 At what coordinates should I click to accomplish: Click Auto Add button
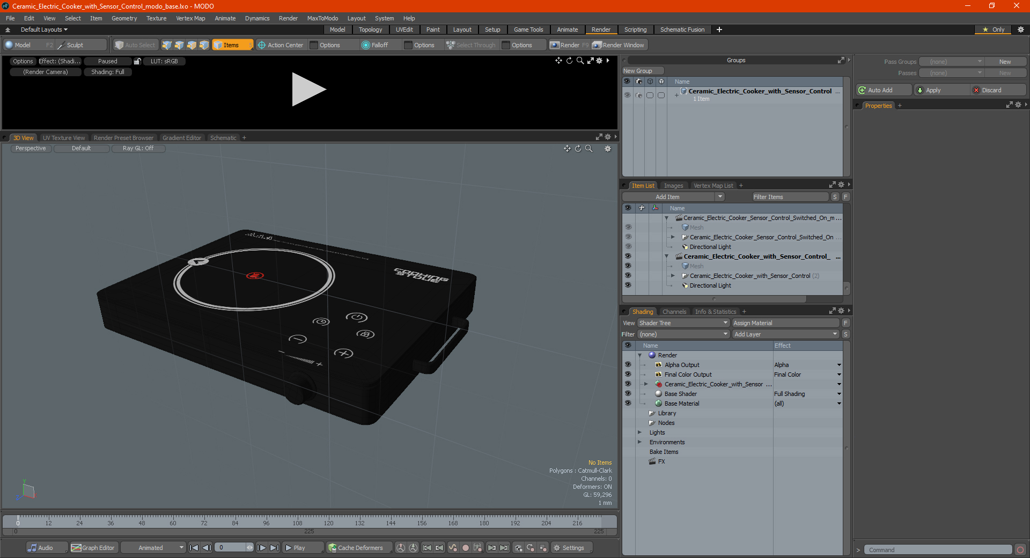(884, 90)
